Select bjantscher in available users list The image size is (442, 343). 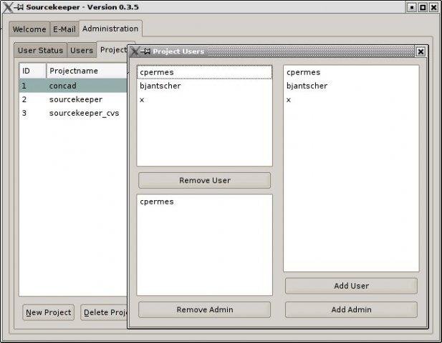[x=351, y=86]
